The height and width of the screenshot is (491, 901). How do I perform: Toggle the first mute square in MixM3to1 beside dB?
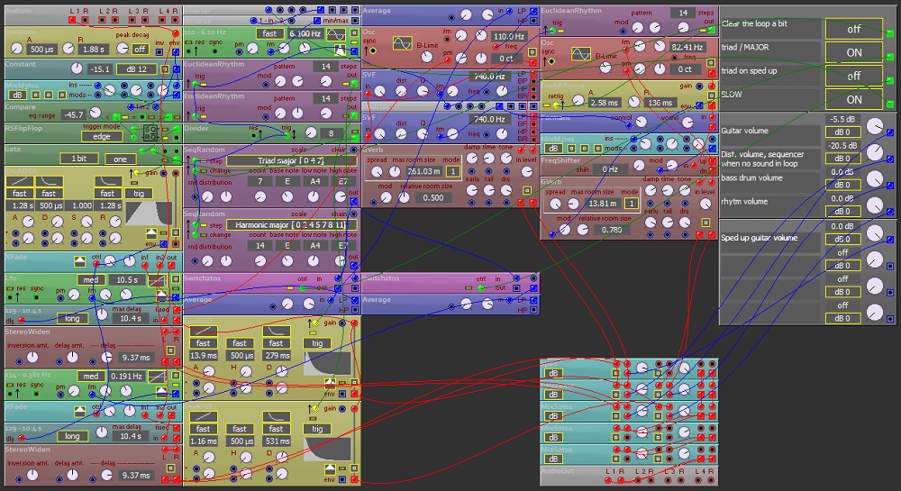(x=35, y=95)
